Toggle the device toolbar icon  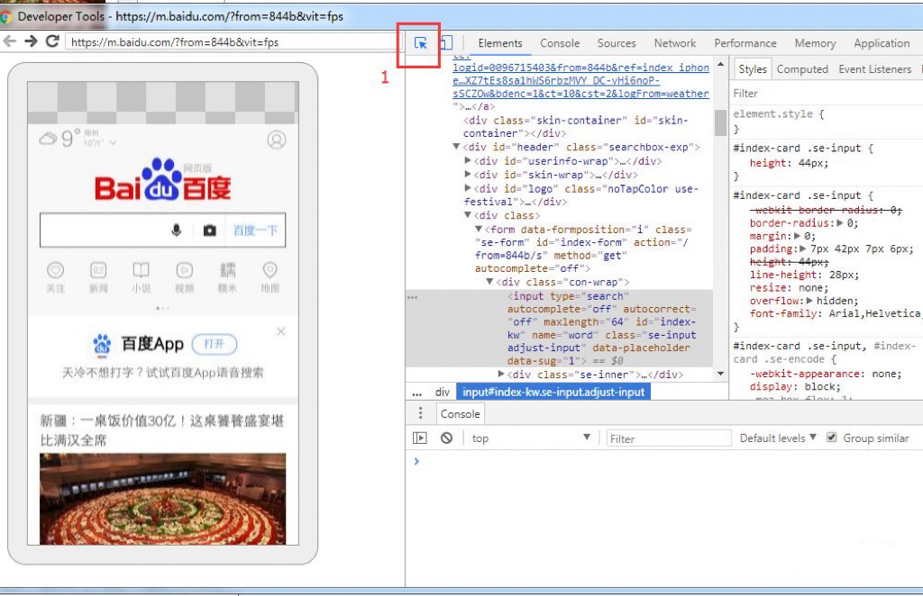(445, 43)
